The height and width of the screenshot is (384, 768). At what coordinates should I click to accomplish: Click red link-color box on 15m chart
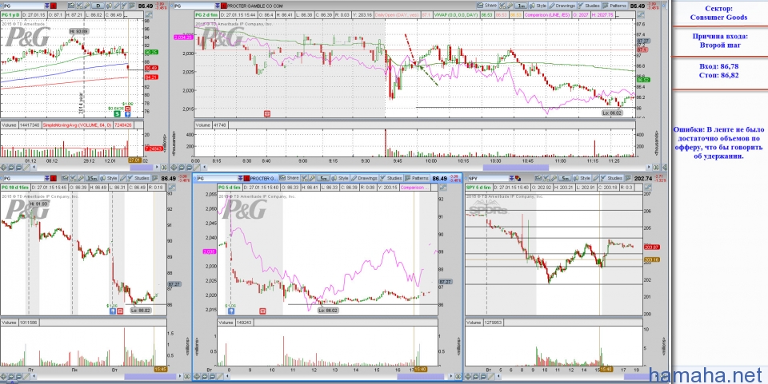(x=54, y=178)
